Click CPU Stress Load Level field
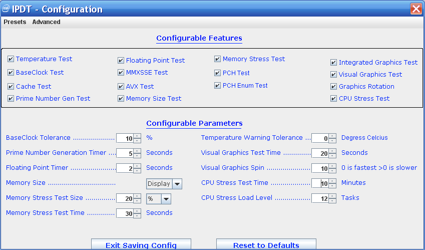This screenshot has height=250, width=425. pyautogui.click(x=320, y=198)
